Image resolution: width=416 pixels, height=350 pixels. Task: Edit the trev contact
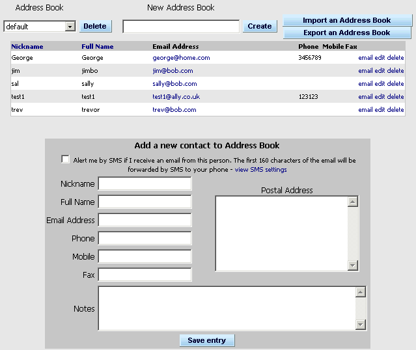click(380, 110)
